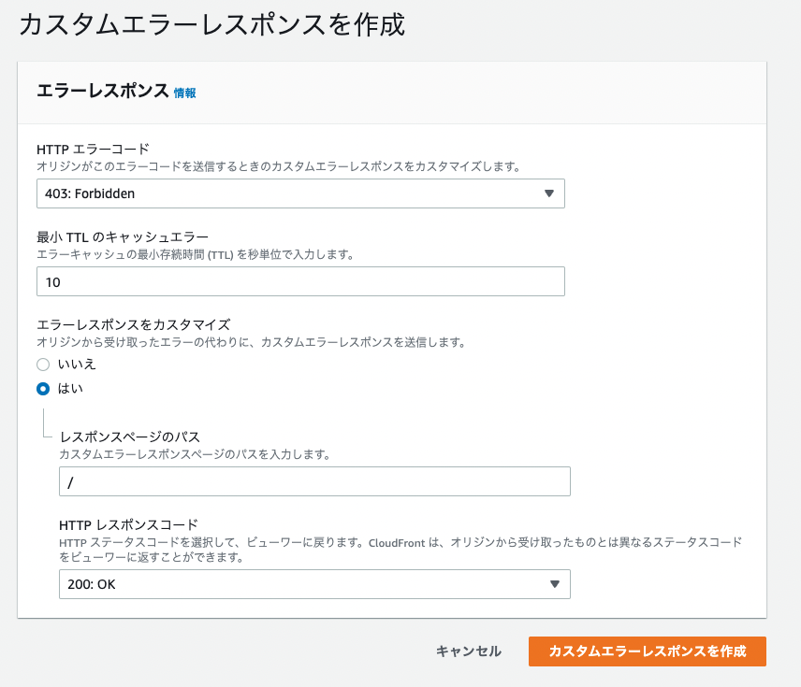Click the orange カスタムエラーレスポンスを作成 button
This screenshot has width=801, height=687.
(x=647, y=651)
